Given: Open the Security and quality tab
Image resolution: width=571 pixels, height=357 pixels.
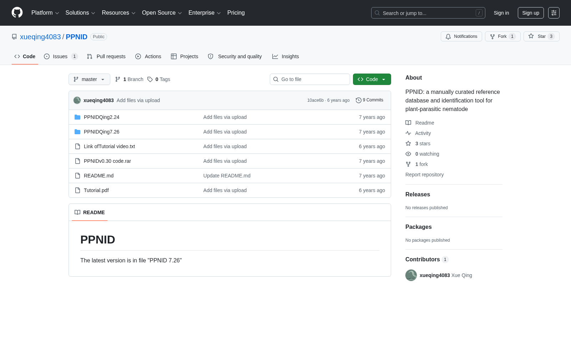Looking at the screenshot, I should [x=235, y=56].
